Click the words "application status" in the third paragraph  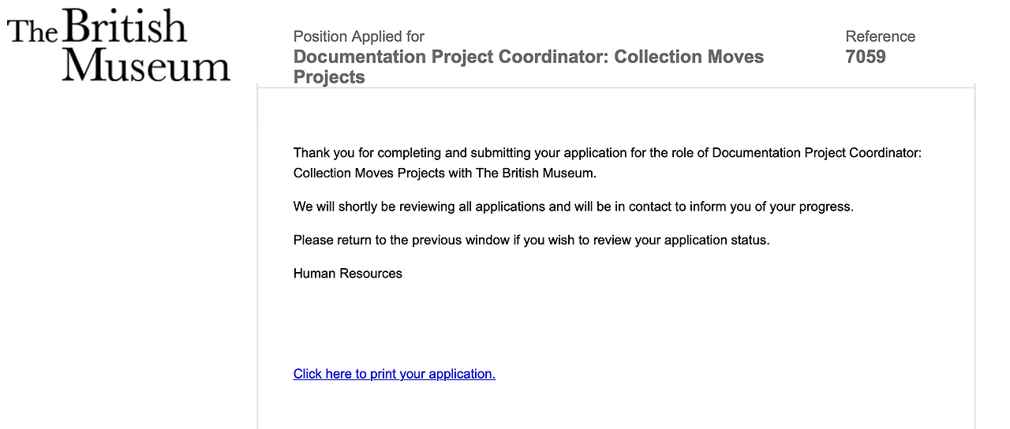tap(716, 240)
